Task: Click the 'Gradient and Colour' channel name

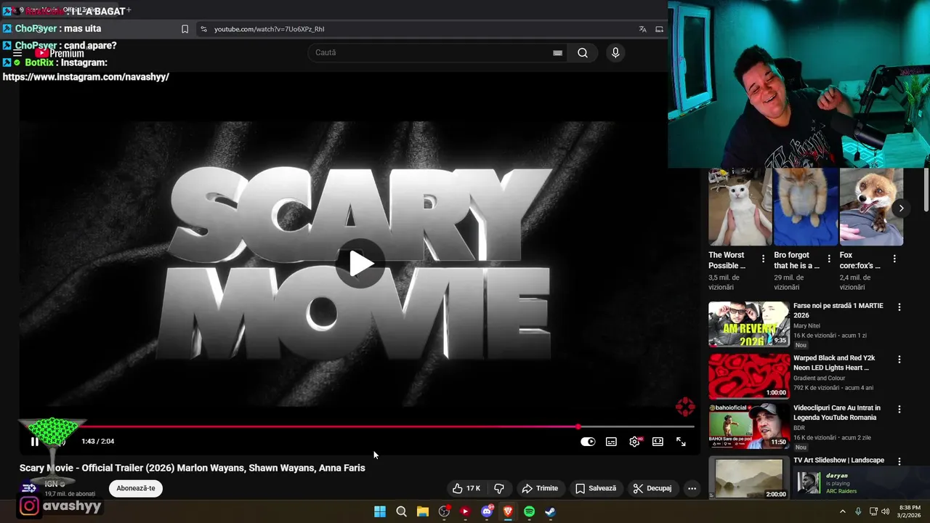Action: tap(820, 378)
